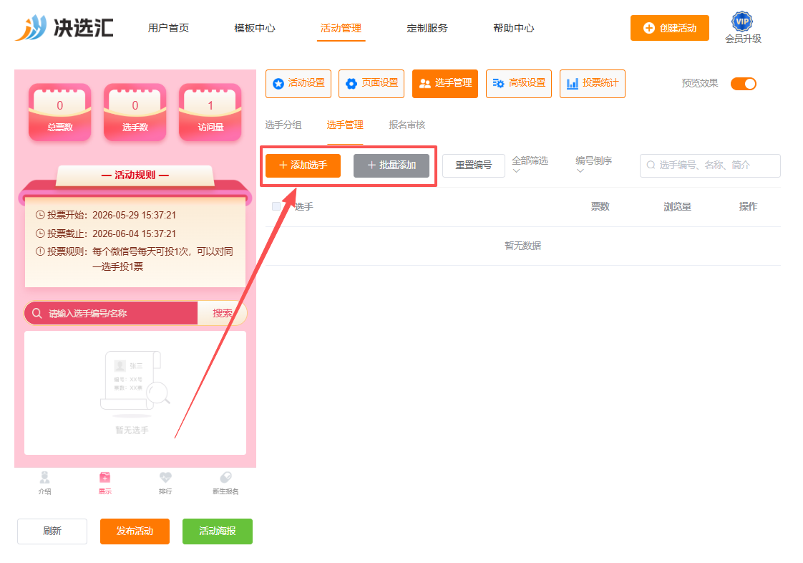
Task: Switch to 选手管理 sub-tab
Action: coord(345,125)
